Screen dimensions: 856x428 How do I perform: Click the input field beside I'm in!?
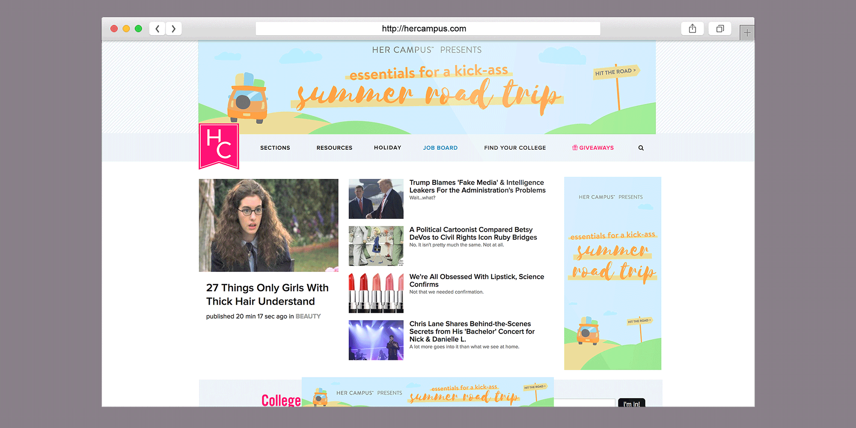tap(585, 403)
